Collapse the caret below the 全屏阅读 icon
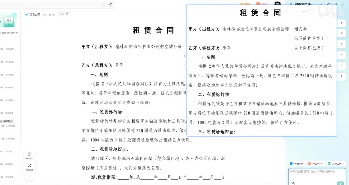Screen dimensions: 349x185 point(29,177)
